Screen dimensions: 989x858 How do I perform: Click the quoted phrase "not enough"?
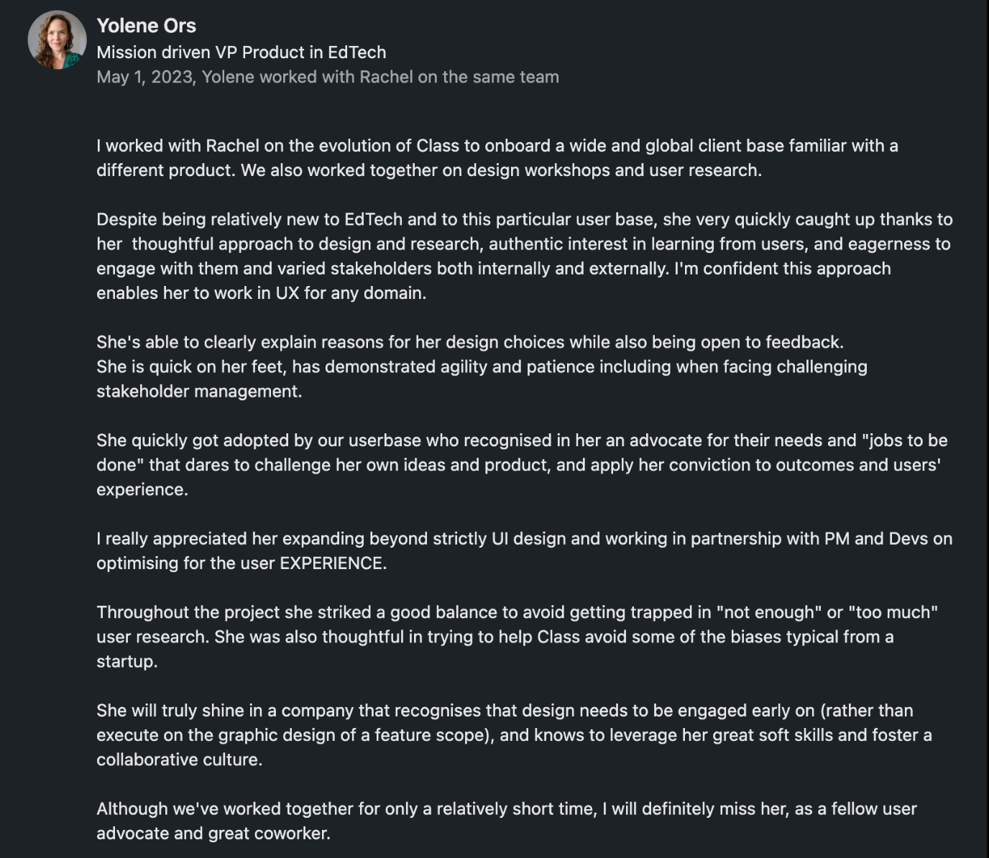[x=769, y=612]
